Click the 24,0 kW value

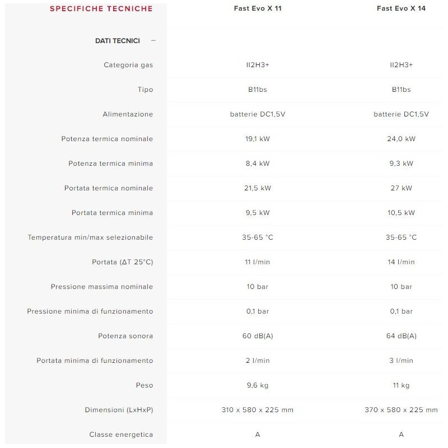pos(401,139)
